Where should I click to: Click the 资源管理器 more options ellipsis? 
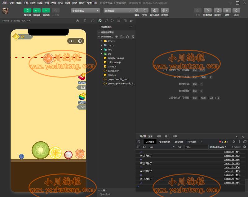click(131, 27)
